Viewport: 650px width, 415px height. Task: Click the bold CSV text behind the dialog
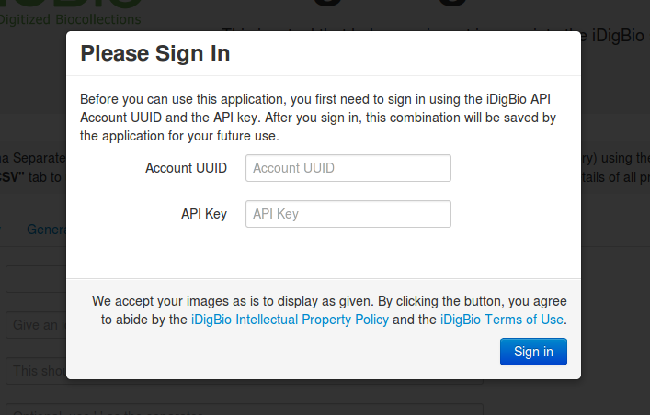pyautogui.click(x=10, y=177)
